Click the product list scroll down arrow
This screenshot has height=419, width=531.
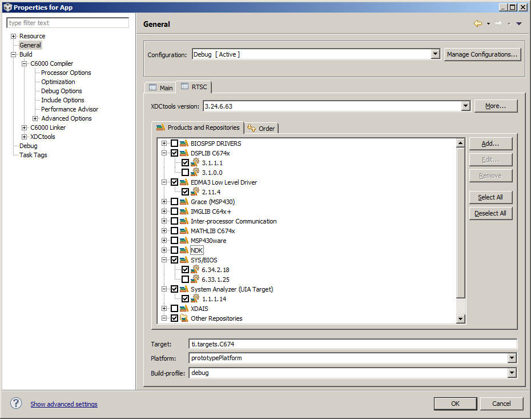(460, 318)
